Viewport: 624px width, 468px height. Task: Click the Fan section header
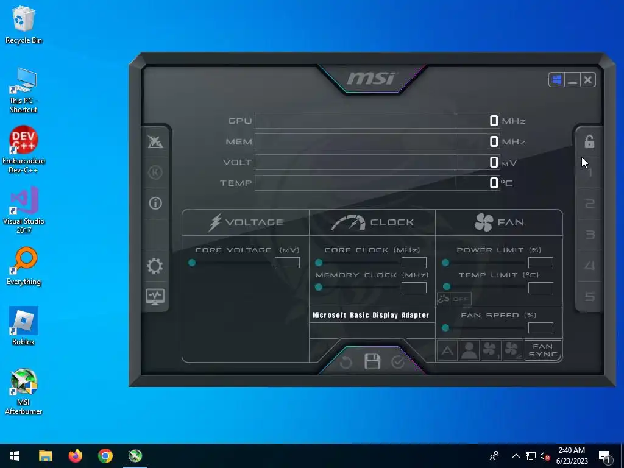(x=499, y=222)
